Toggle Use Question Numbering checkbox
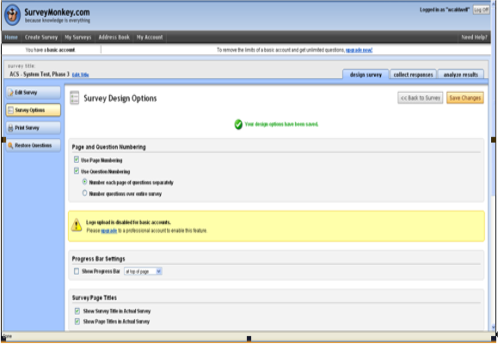 point(77,171)
